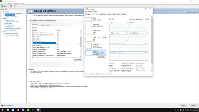Switch to Services tab in Task Manager
Screen dimensions: 199x112
[x=124, y=14]
